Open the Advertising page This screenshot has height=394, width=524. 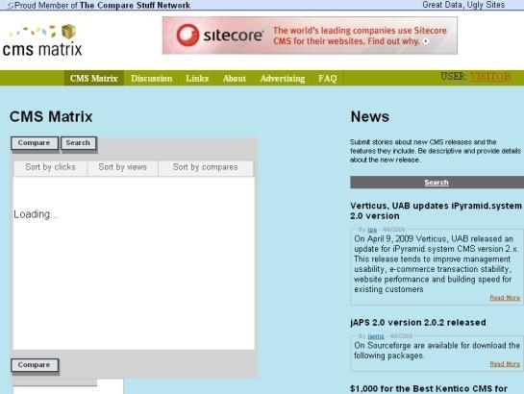click(x=283, y=78)
